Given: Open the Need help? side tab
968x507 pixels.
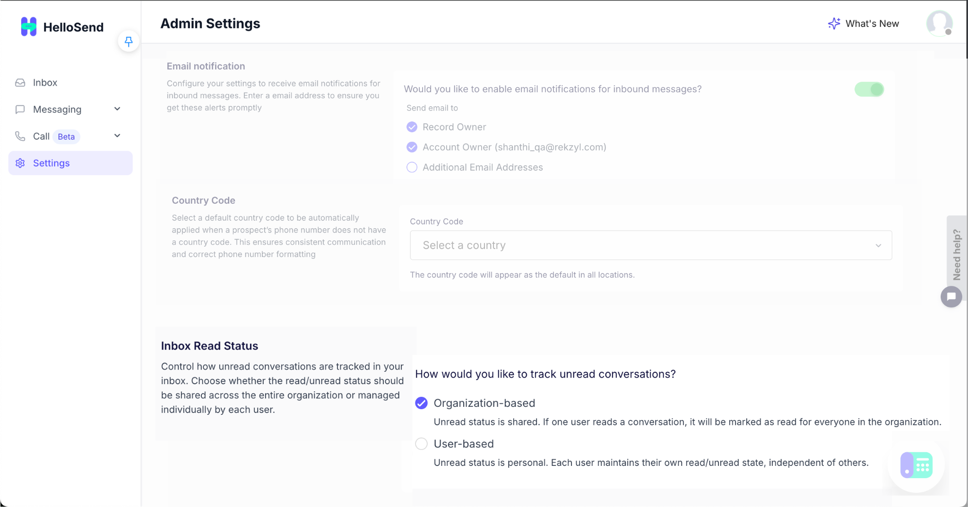Looking at the screenshot, I should pos(957,254).
